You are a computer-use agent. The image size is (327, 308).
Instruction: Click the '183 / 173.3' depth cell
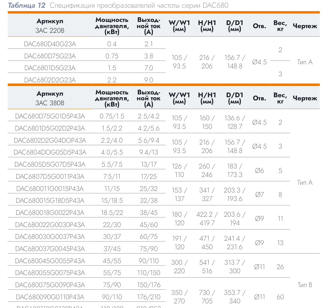235,171
